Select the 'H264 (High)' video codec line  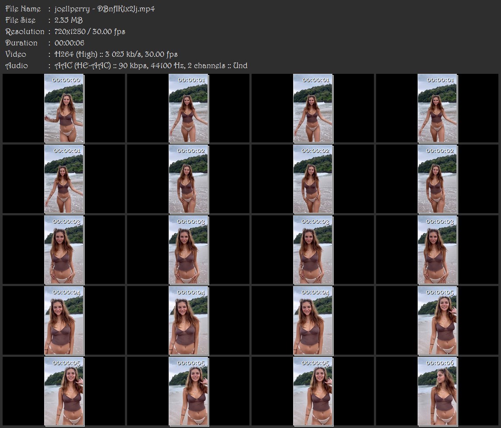[x=116, y=54]
